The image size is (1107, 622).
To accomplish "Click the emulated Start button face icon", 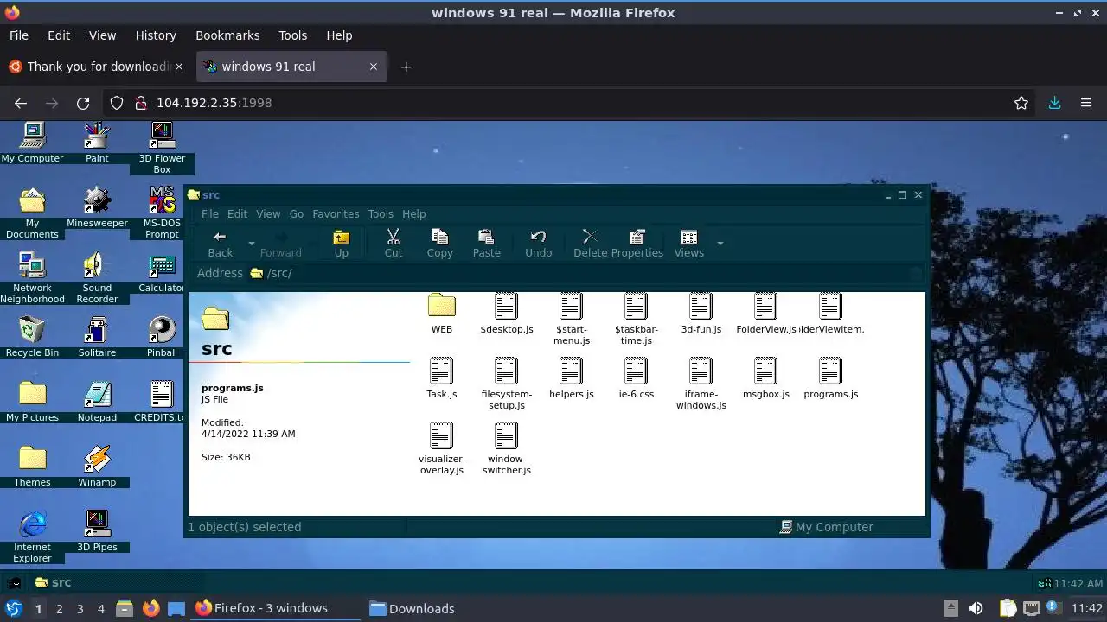I will [x=14, y=582].
